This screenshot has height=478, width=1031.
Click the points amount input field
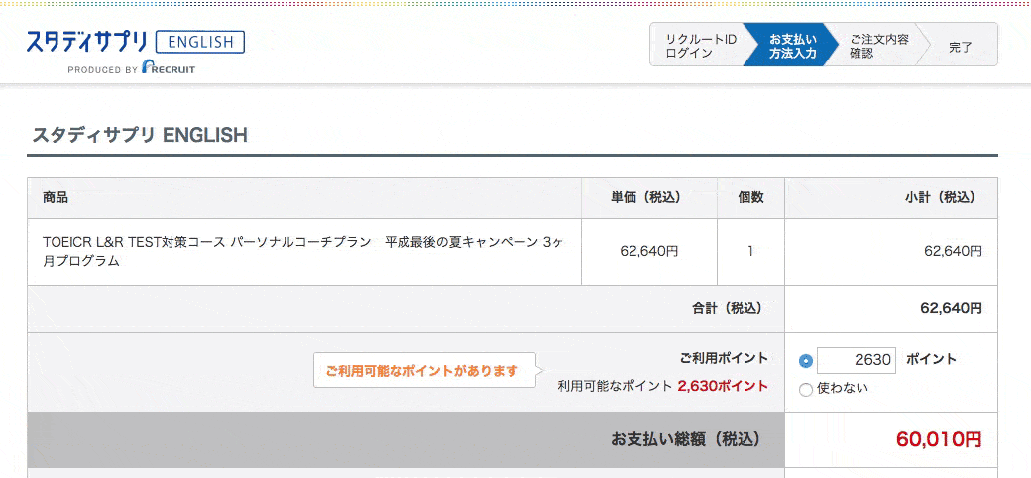(x=857, y=360)
